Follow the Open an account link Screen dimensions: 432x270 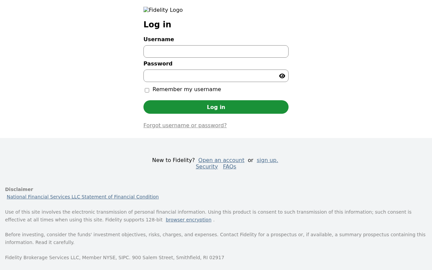click(x=221, y=160)
